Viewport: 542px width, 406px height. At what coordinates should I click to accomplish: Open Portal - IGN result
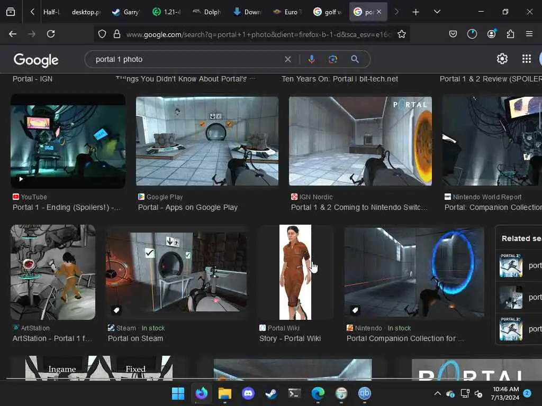[32, 79]
